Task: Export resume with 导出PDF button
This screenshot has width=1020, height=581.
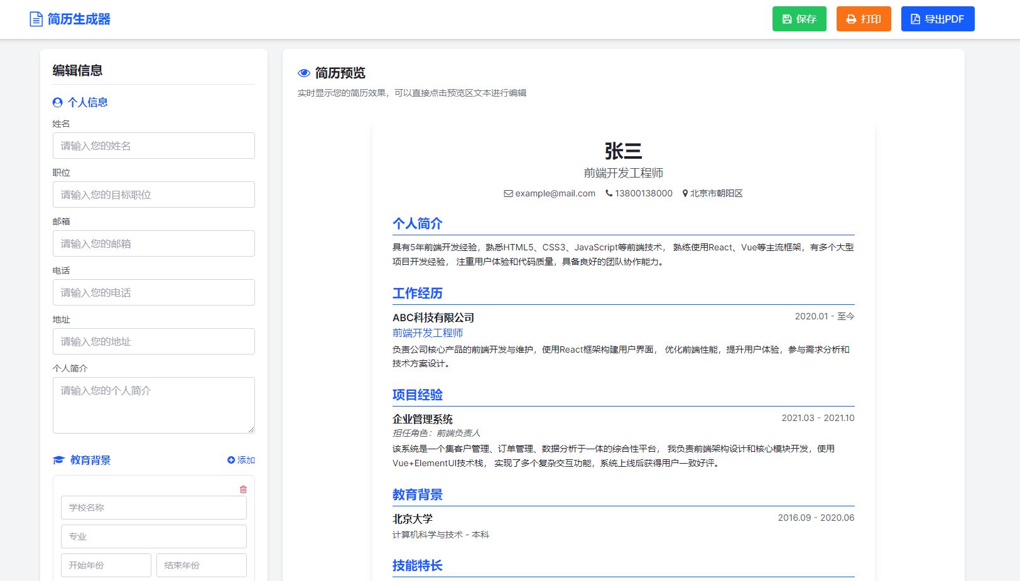Action: (937, 19)
